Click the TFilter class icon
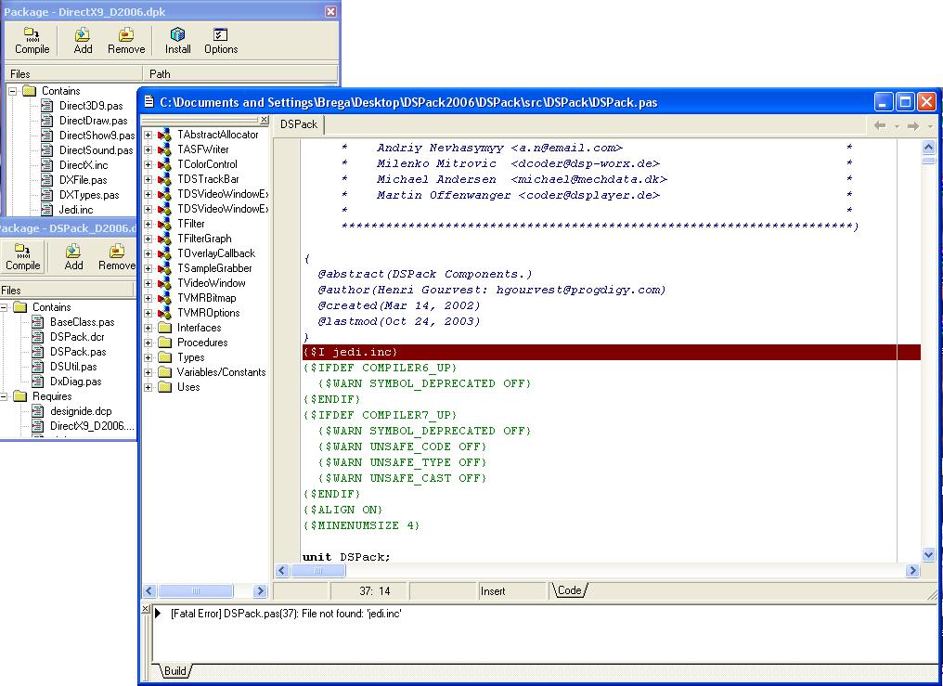The image size is (943, 686). [x=164, y=224]
